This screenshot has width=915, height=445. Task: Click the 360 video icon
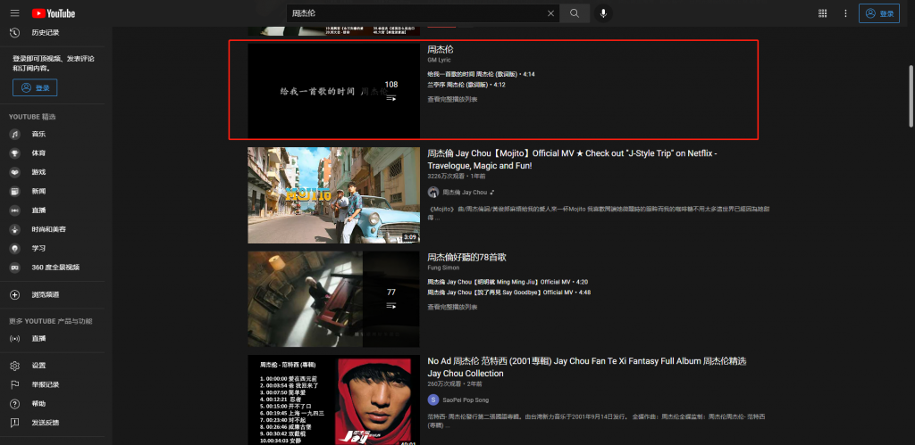14,268
